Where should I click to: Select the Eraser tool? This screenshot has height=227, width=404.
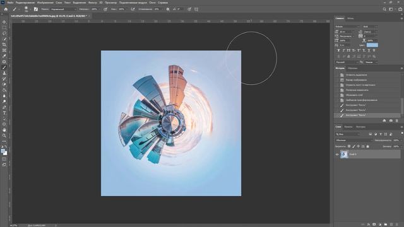click(x=4, y=84)
